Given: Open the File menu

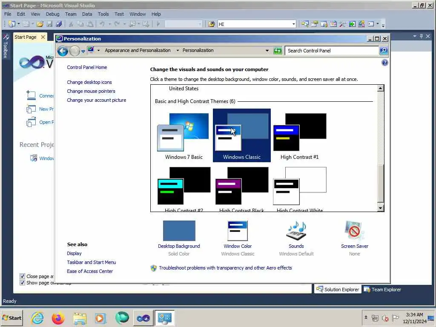Looking at the screenshot, I should coord(8,14).
